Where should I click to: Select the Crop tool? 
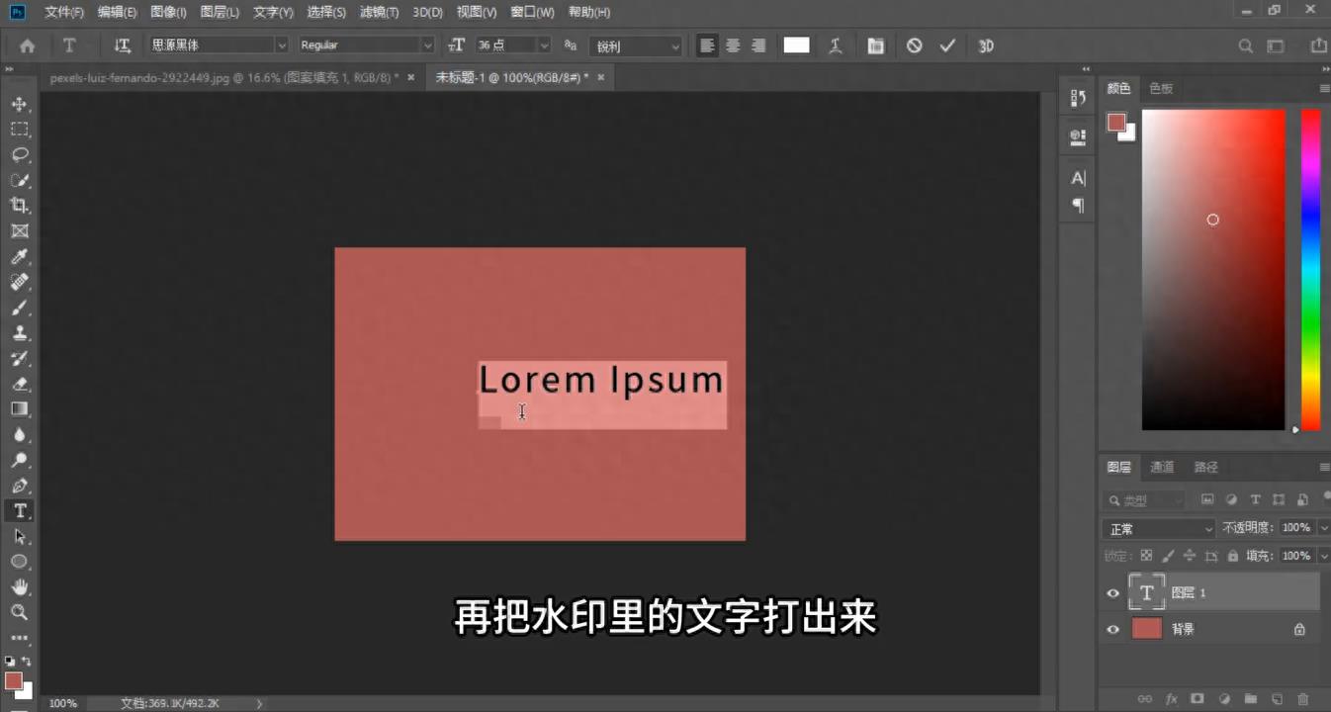(19, 206)
